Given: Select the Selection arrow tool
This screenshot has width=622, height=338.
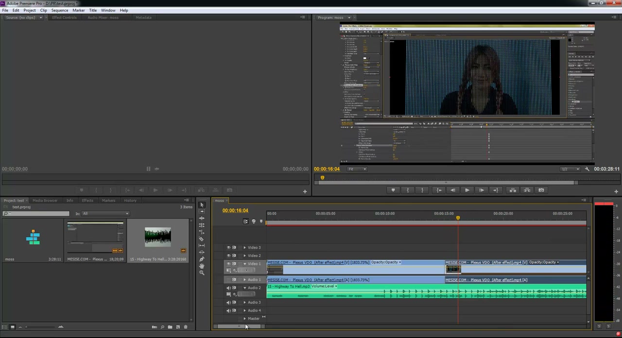Looking at the screenshot, I should pyautogui.click(x=202, y=205).
